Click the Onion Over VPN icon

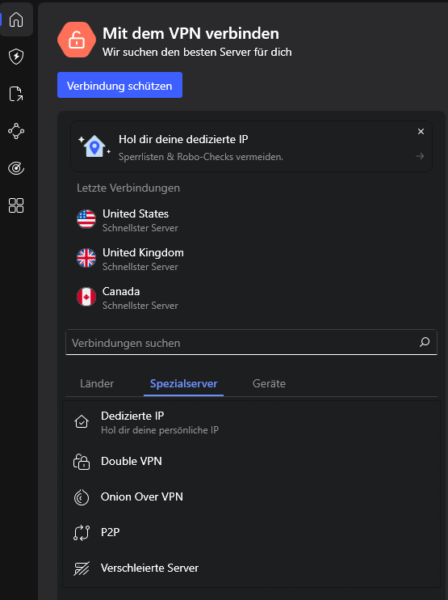click(82, 497)
